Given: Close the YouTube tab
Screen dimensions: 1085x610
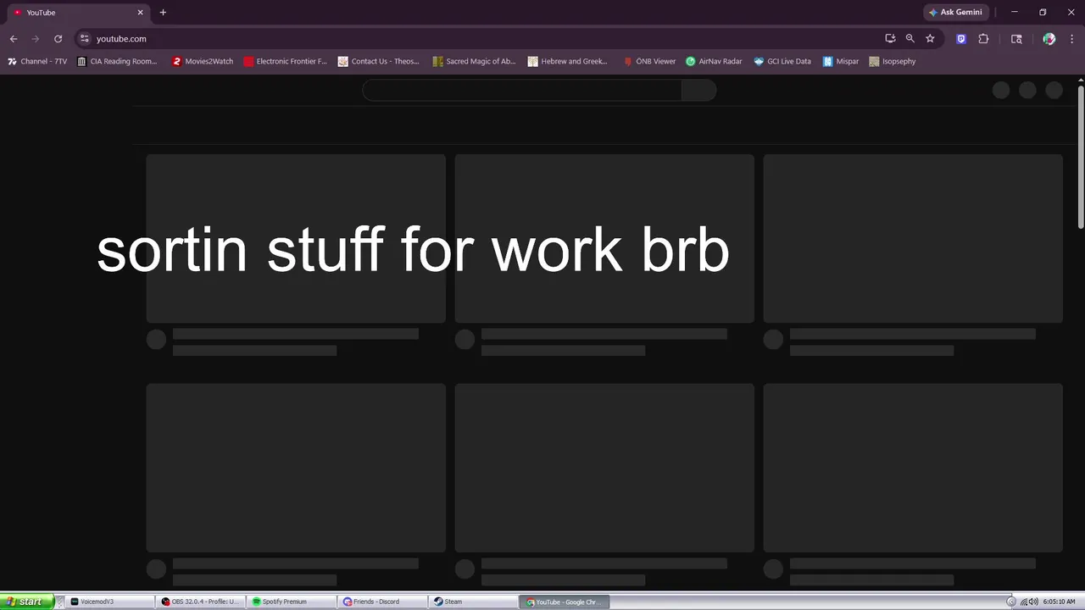Looking at the screenshot, I should [x=141, y=13].
